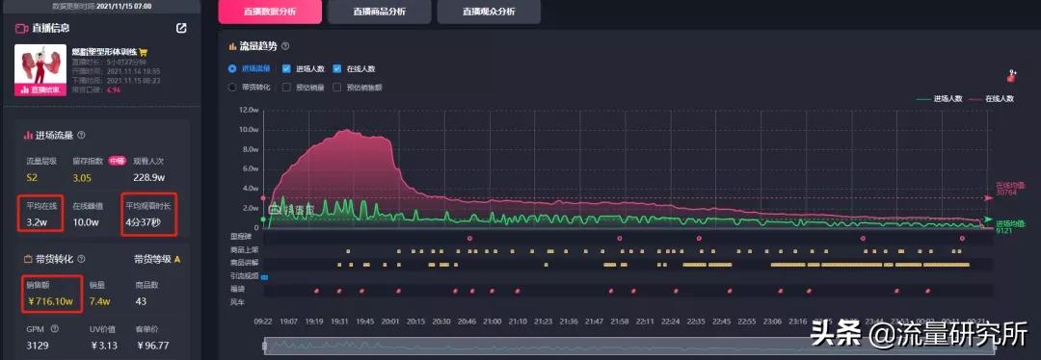Click the shopping cart icon after the live title
This screenshot has width=1041, height=360.
[144, 52]
